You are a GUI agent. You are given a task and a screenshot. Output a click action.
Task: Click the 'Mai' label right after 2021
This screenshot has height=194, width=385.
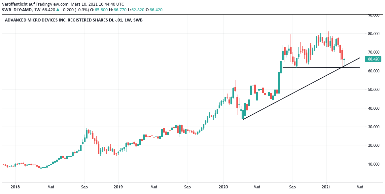pyautogui.click(x=360, y=187)
